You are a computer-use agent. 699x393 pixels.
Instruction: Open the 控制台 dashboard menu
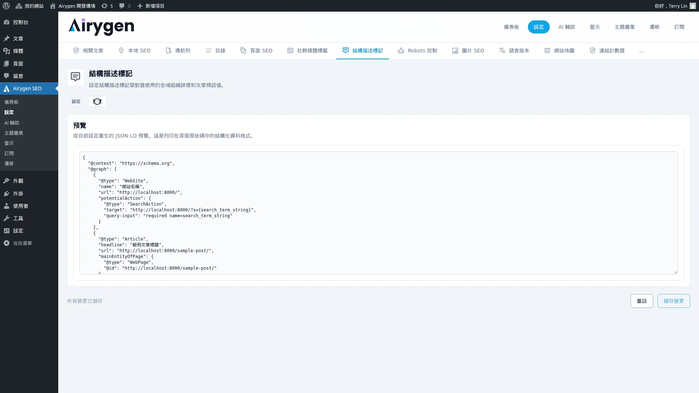coord(29,22)
